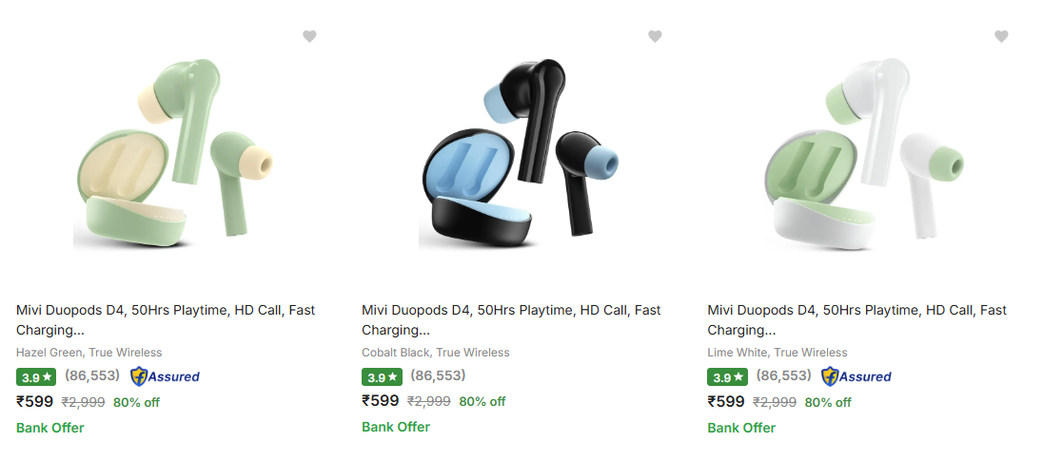Add Lime White earbuds to wishlist

[x=1001, y=36]
